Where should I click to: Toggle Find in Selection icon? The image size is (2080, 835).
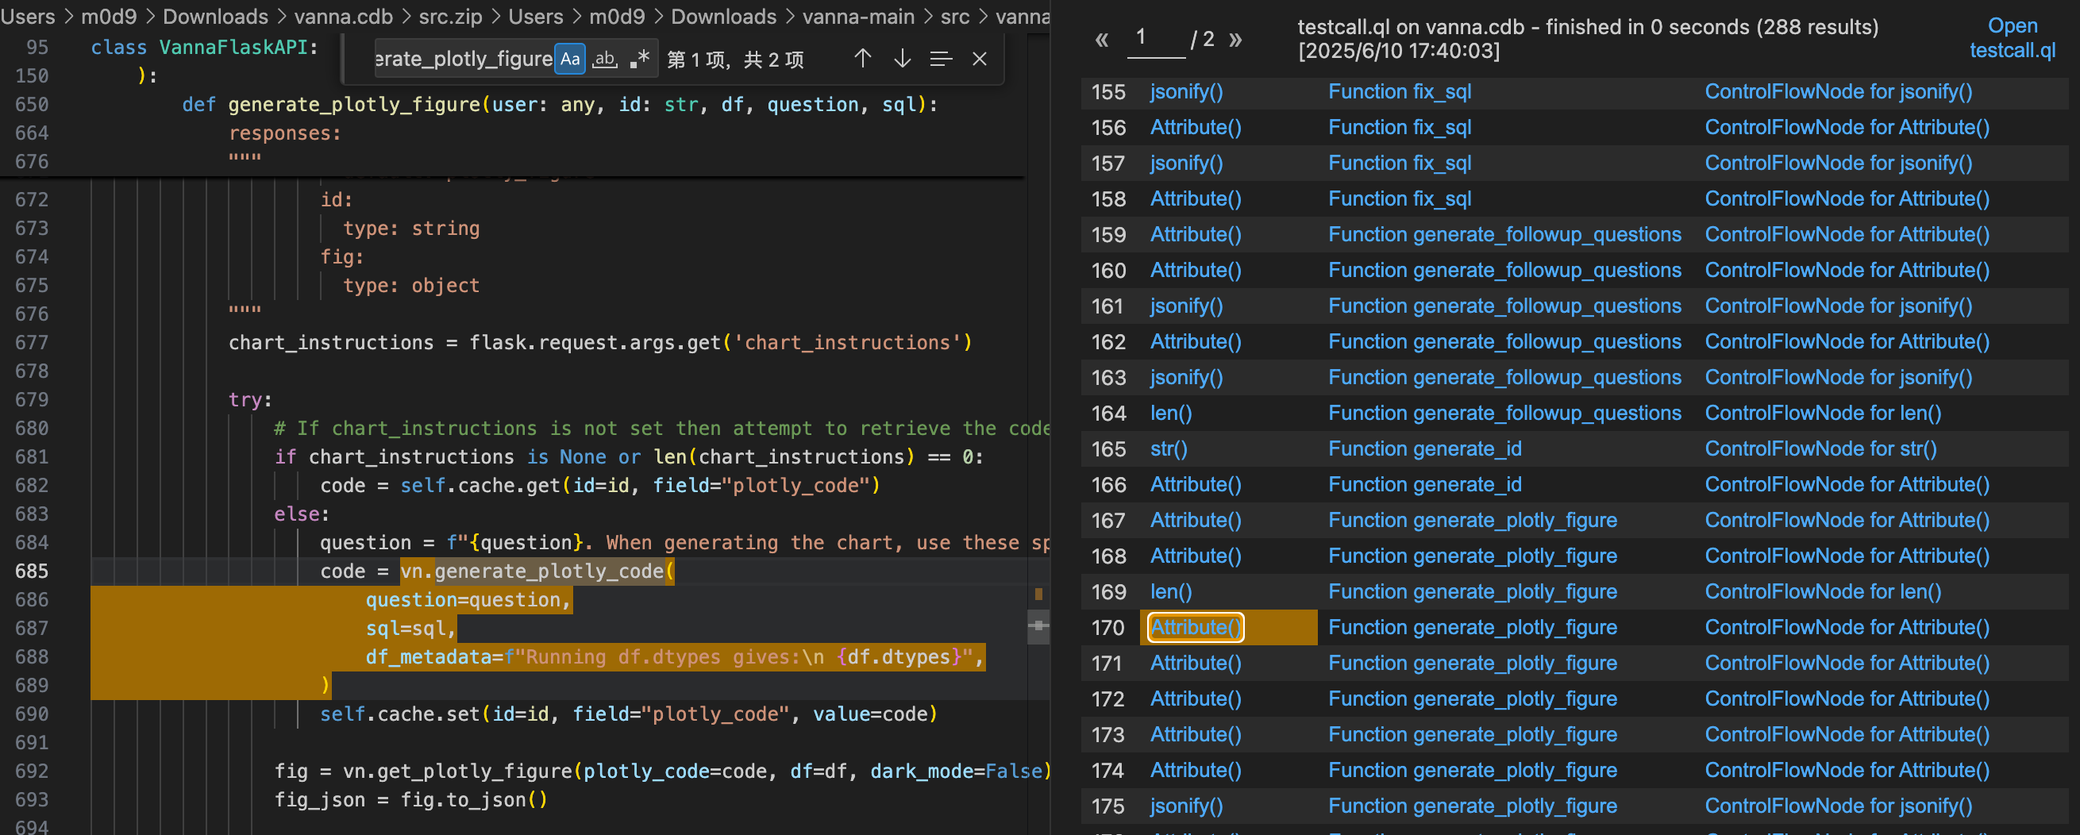point(941,59)
